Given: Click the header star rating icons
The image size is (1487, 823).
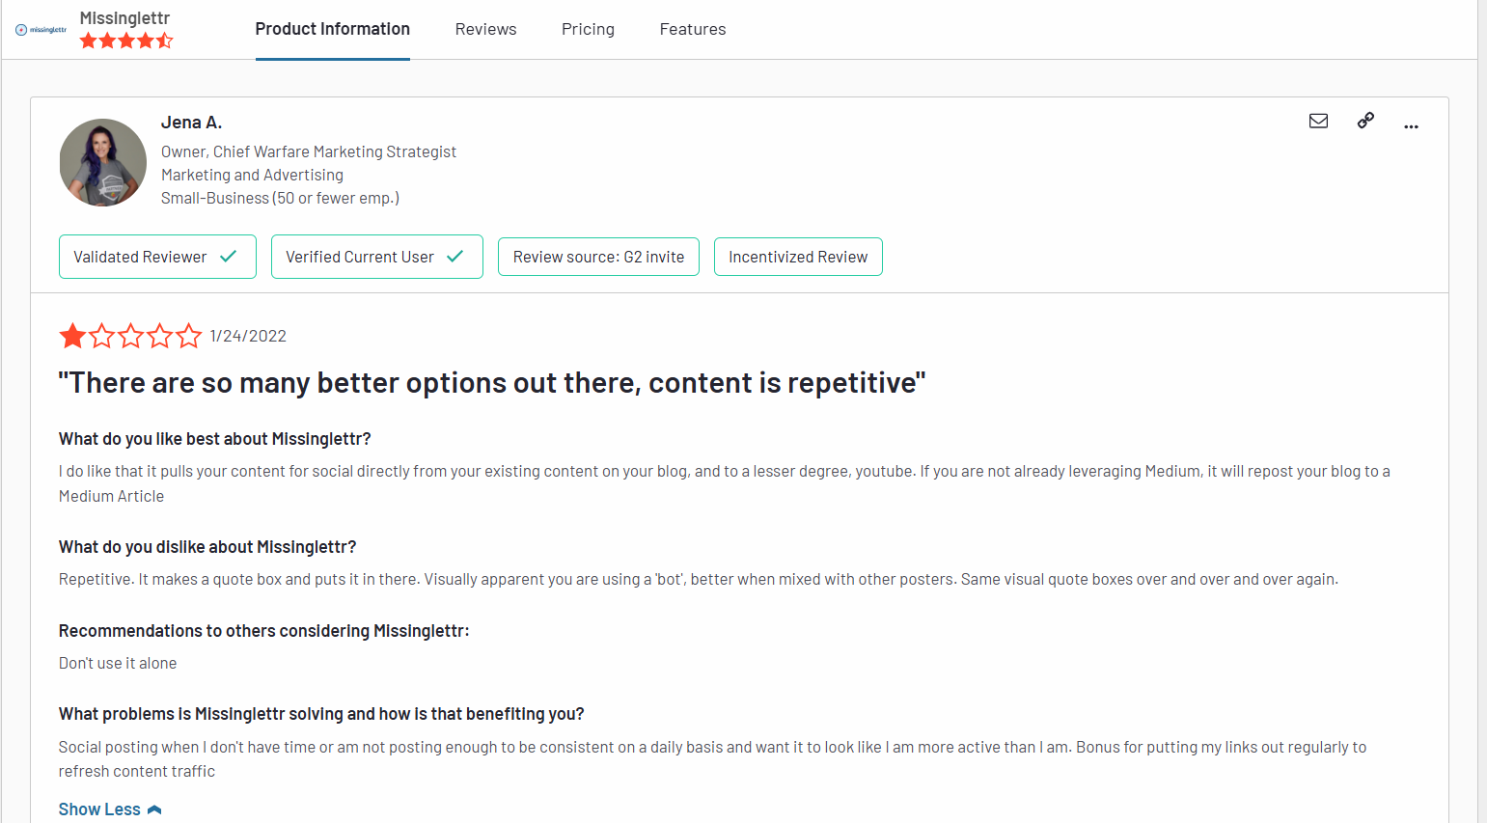Looking at the screenshot, I should click(x=126, y=41).
